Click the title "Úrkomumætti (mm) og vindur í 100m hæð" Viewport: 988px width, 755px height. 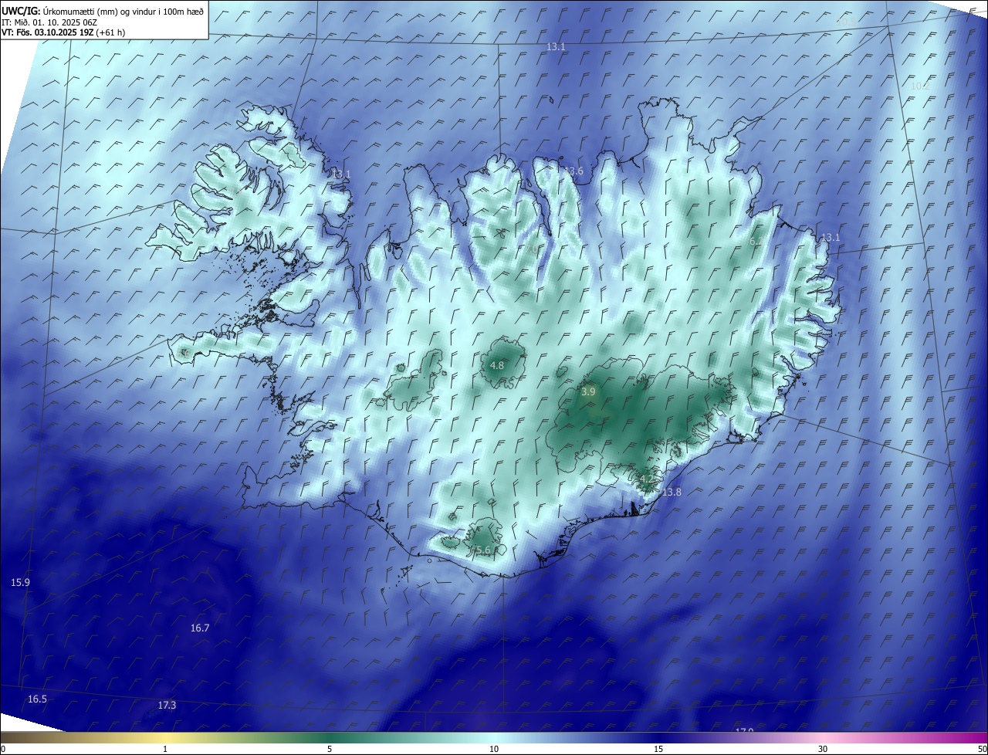(x=123, y=11)
